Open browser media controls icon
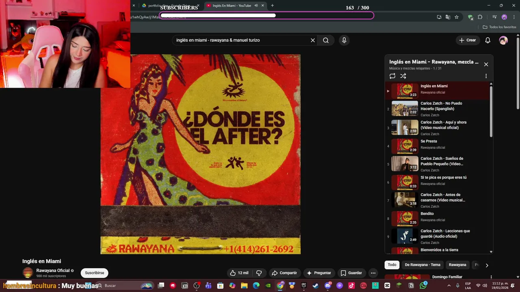 tap(494, 17)
